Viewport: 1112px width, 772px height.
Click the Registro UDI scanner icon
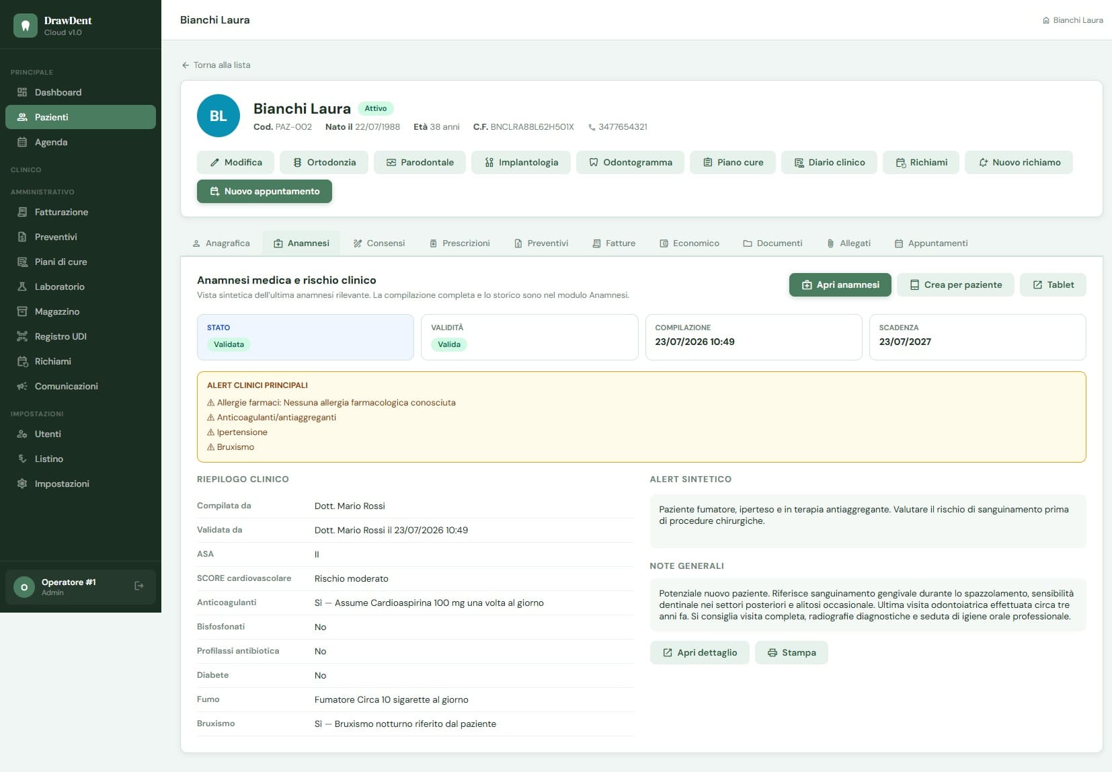(22, 336)
